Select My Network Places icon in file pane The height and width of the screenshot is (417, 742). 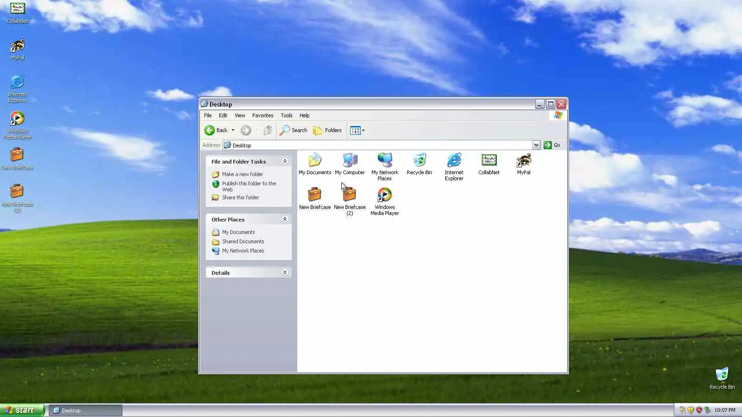coord(384,166)
